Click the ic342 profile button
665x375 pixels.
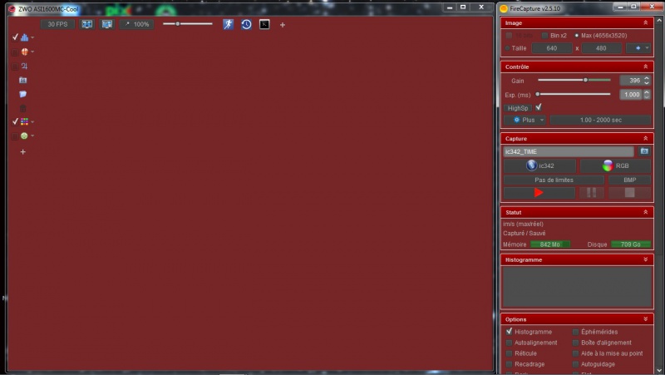coord(539,165)
